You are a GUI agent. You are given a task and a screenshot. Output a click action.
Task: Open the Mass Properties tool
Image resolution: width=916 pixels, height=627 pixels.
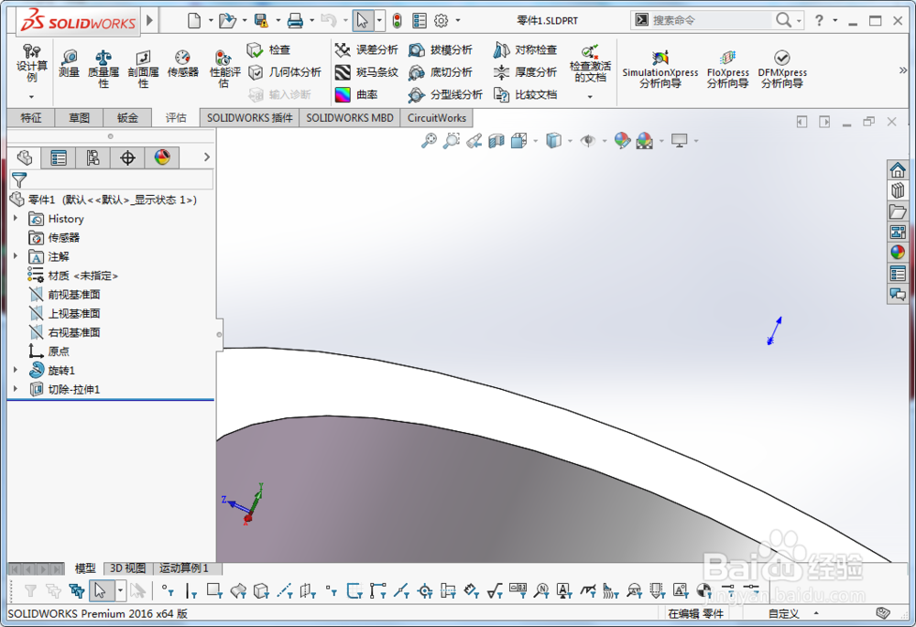(x=104, y=64)
